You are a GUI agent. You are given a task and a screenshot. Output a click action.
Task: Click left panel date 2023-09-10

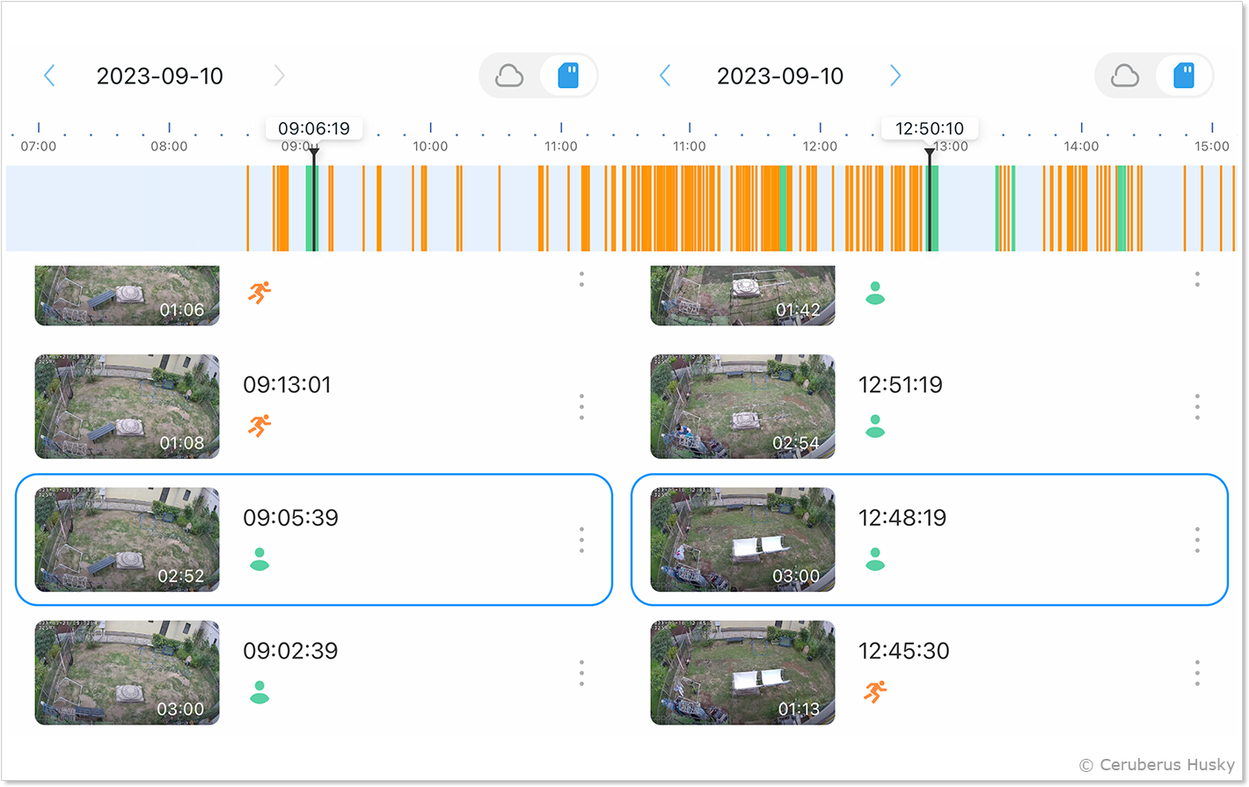pos(160,77)
